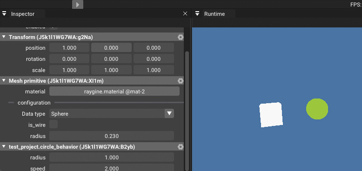Collapse the Transform component section
The width and height of the screenshot is (362, 171).
[x=4, y=37]
